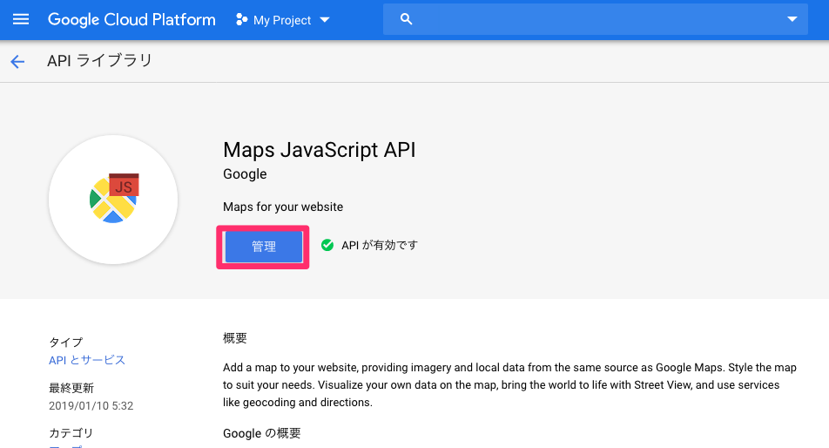Open the hamburger navigation menu
Screen dimensions: 829x448
21,19
